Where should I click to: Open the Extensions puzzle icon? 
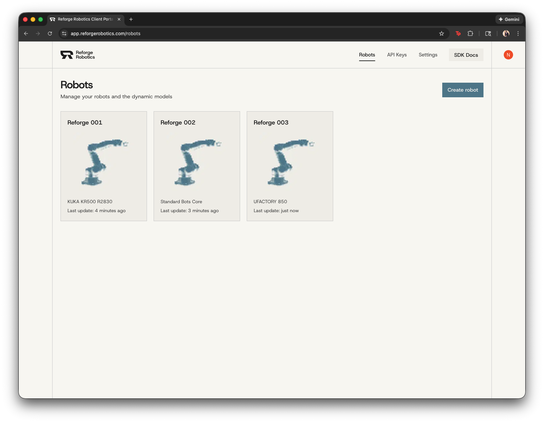click(470, 34)
